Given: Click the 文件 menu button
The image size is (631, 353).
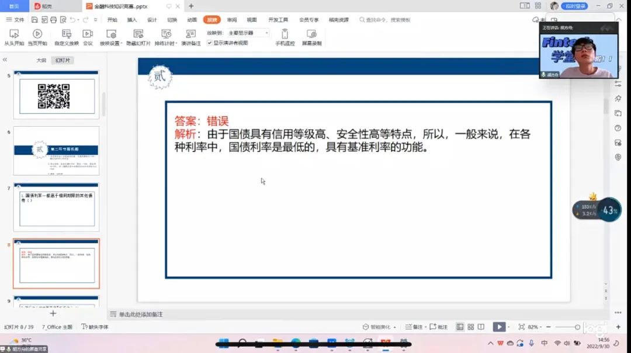Looking at the screenshot, I should click(x=15, y=20).
